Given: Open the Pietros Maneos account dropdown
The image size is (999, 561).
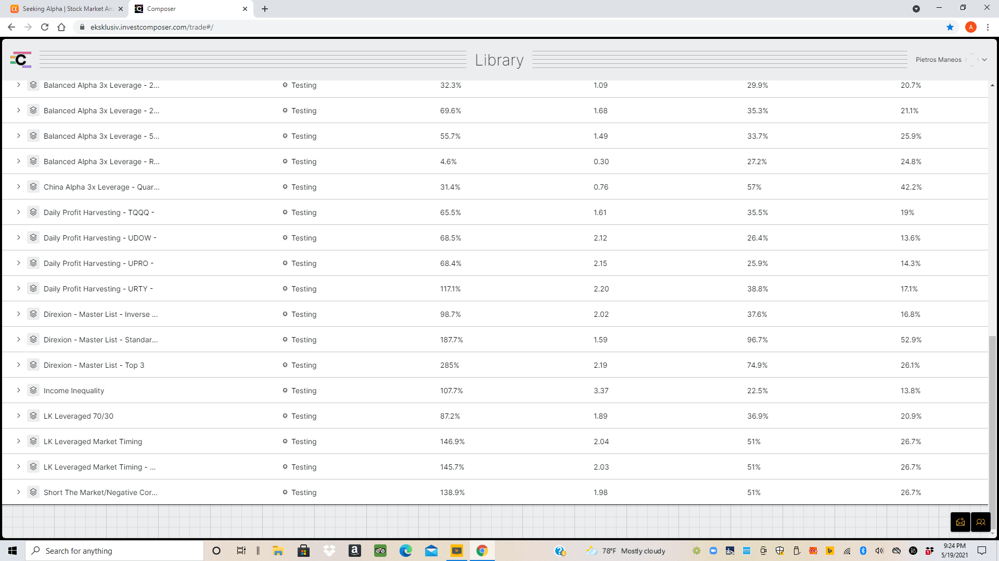Looking at the screenshot, I should tap(984, 60).
